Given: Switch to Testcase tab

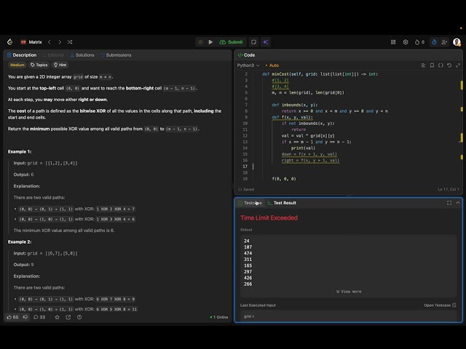Looking at the screenshot, I should [250, 203].
